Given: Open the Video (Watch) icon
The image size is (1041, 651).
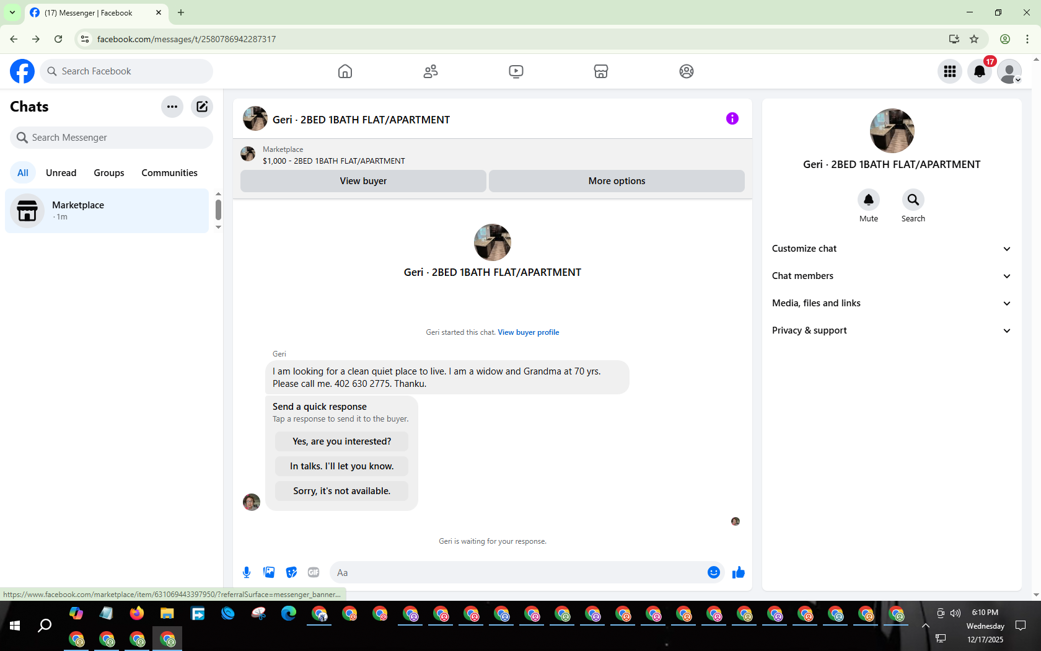Looking at the screenshot, I should pos(516,71).
